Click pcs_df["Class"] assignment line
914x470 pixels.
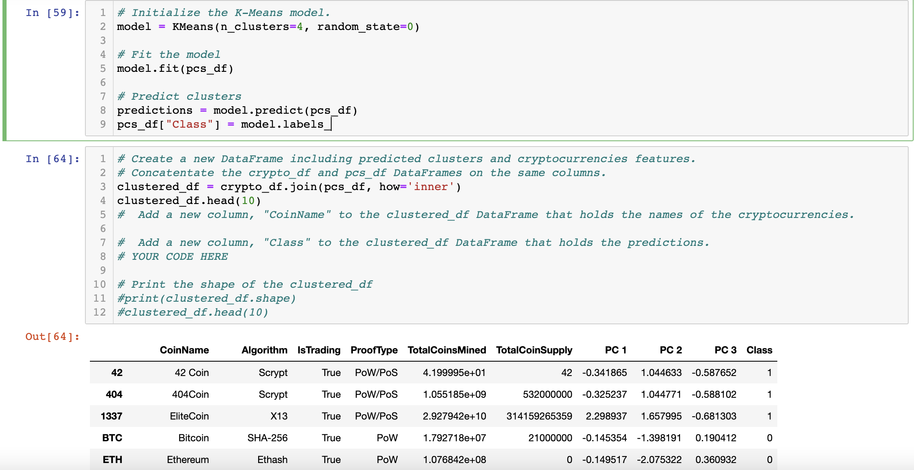[x=224, y=124]
